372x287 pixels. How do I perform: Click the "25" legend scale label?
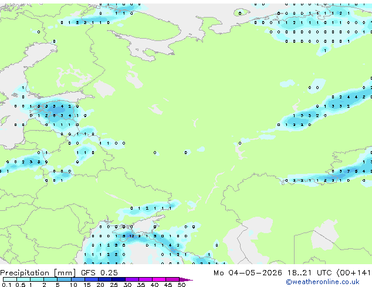tap(114, 285)
